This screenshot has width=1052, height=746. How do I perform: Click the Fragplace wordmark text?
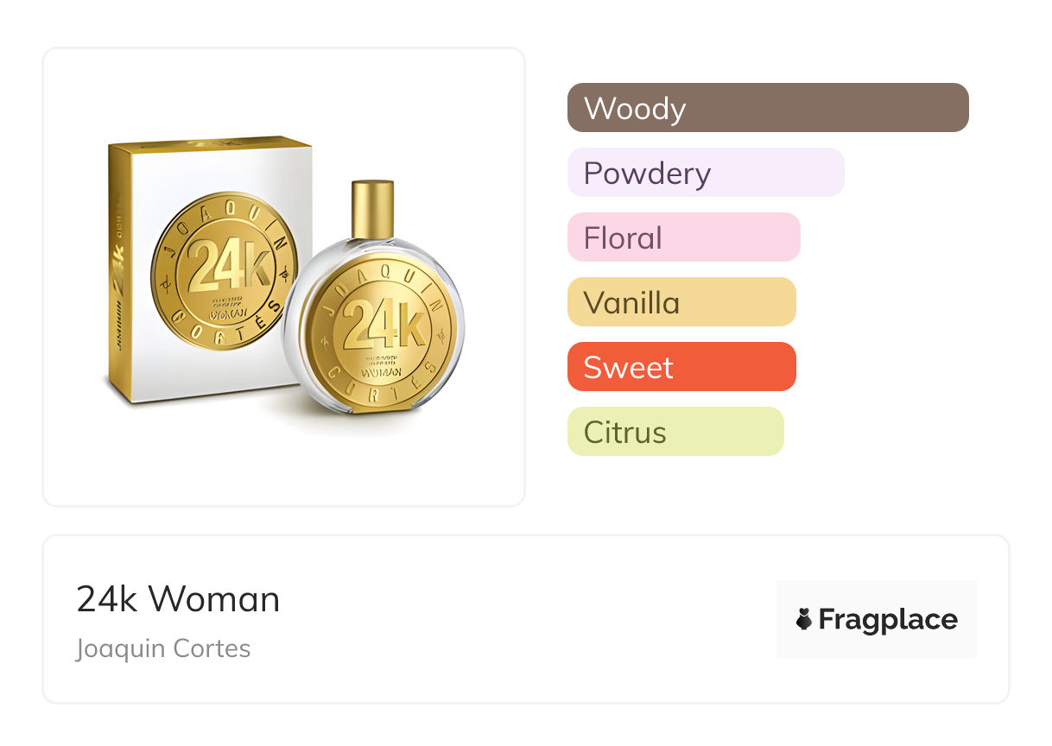tap(888, 620)
